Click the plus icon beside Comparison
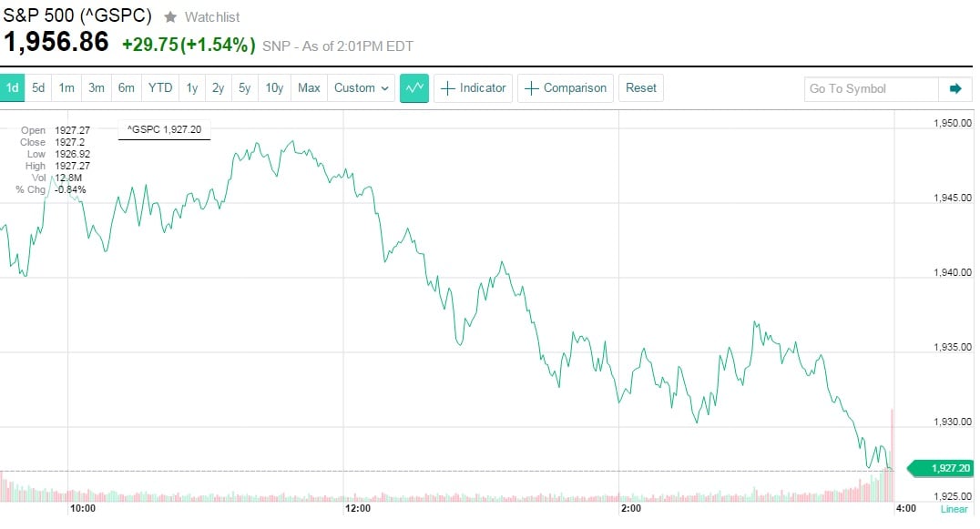Image resolution: width=980 pixels, height=529 pixels. 532,88
